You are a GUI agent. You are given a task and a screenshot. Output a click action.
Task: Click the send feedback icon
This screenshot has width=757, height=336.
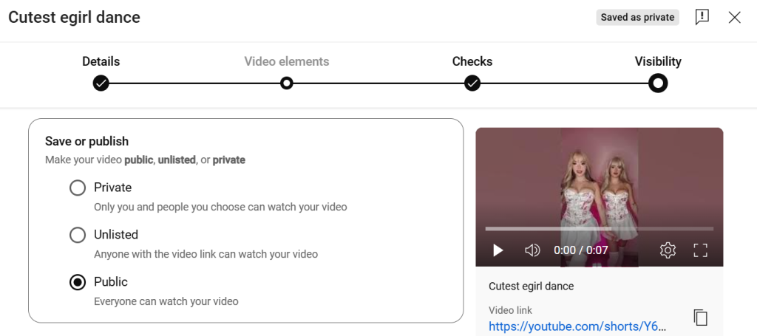[x=702, y=18]
